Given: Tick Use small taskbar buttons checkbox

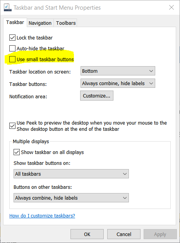Looking at the screenshot, I should click(x=12, y=59).
